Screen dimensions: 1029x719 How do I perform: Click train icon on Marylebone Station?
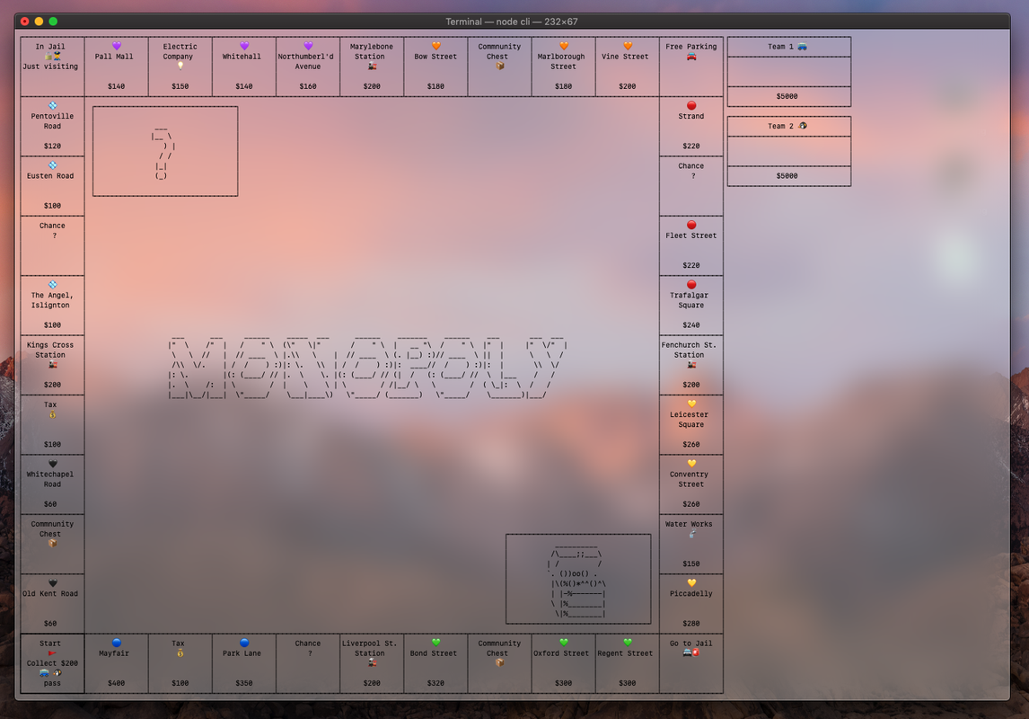point(372,66)
